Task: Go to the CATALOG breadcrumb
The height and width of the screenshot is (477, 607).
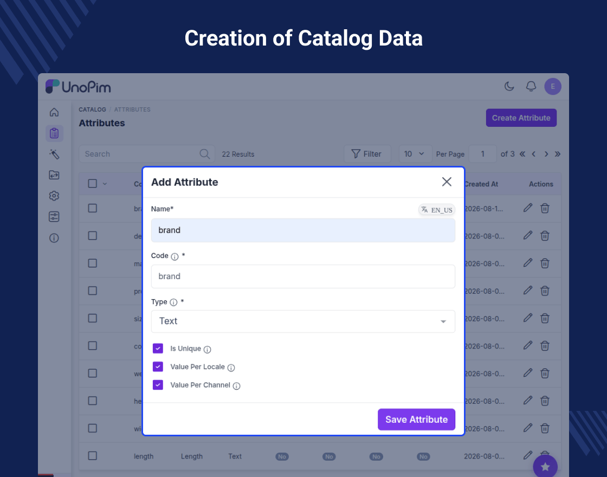Action: tap(92, 109)
